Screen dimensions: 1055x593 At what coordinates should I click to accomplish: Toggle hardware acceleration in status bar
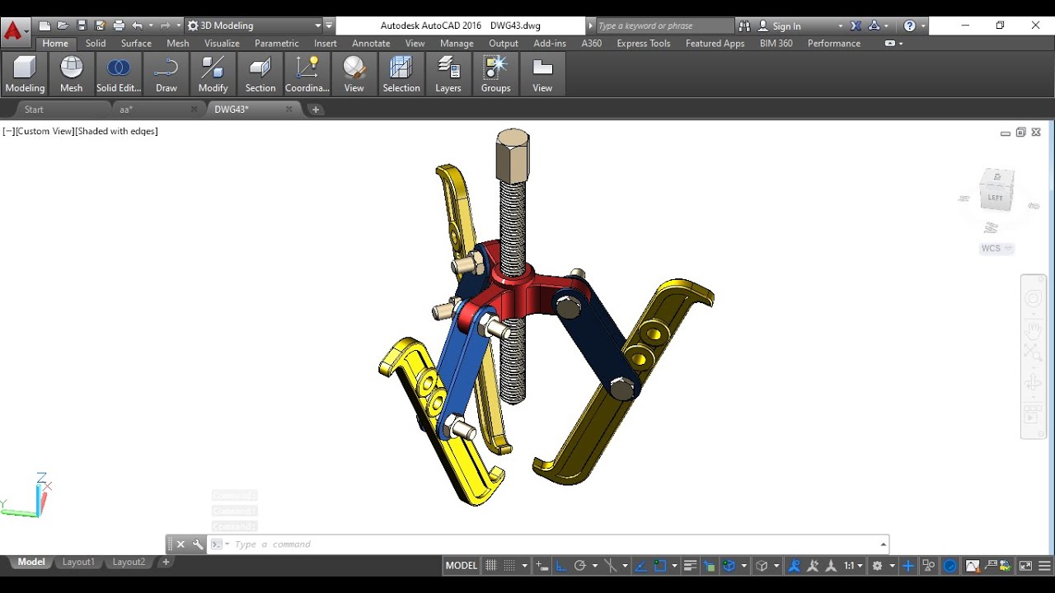(x=949, y=566)
